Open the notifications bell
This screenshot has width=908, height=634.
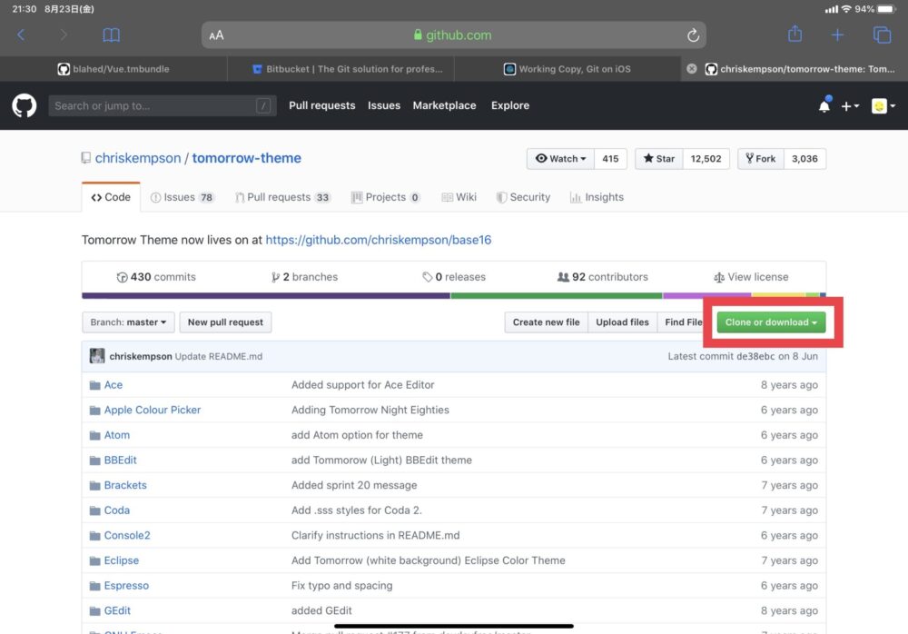pos(824,106)
